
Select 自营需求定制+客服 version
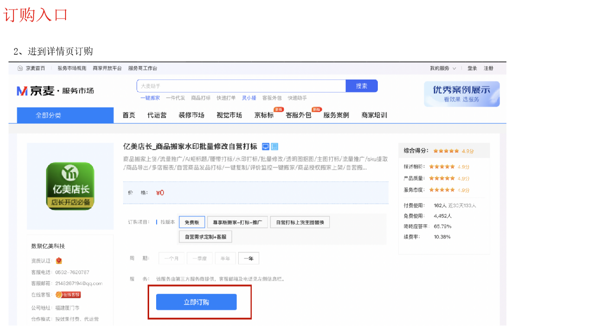pyautogui.click(x=205, y=237)
